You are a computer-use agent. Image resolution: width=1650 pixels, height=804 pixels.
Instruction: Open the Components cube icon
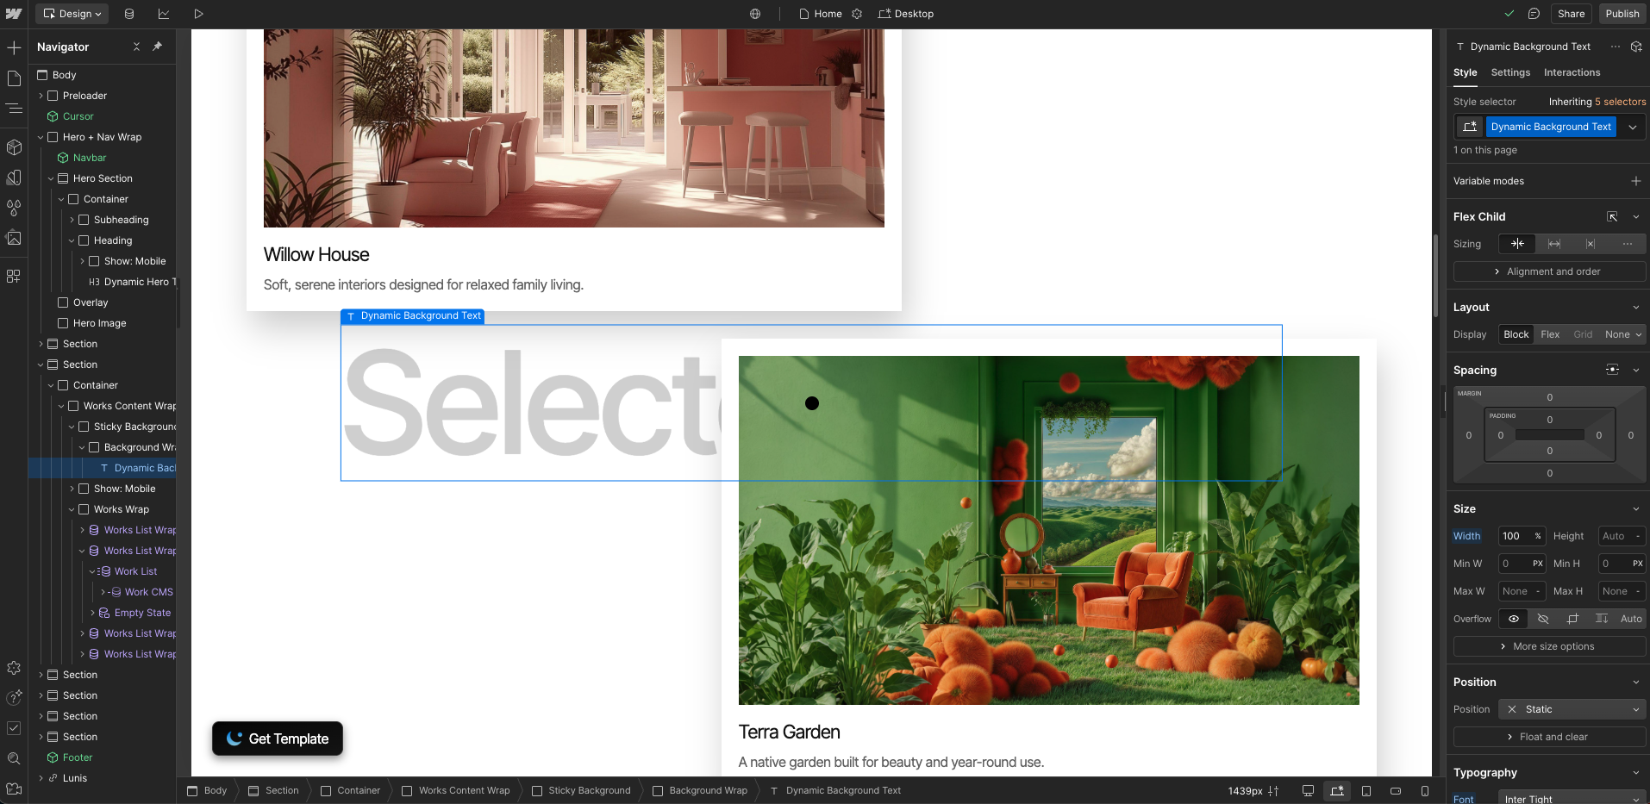[14, 147]
